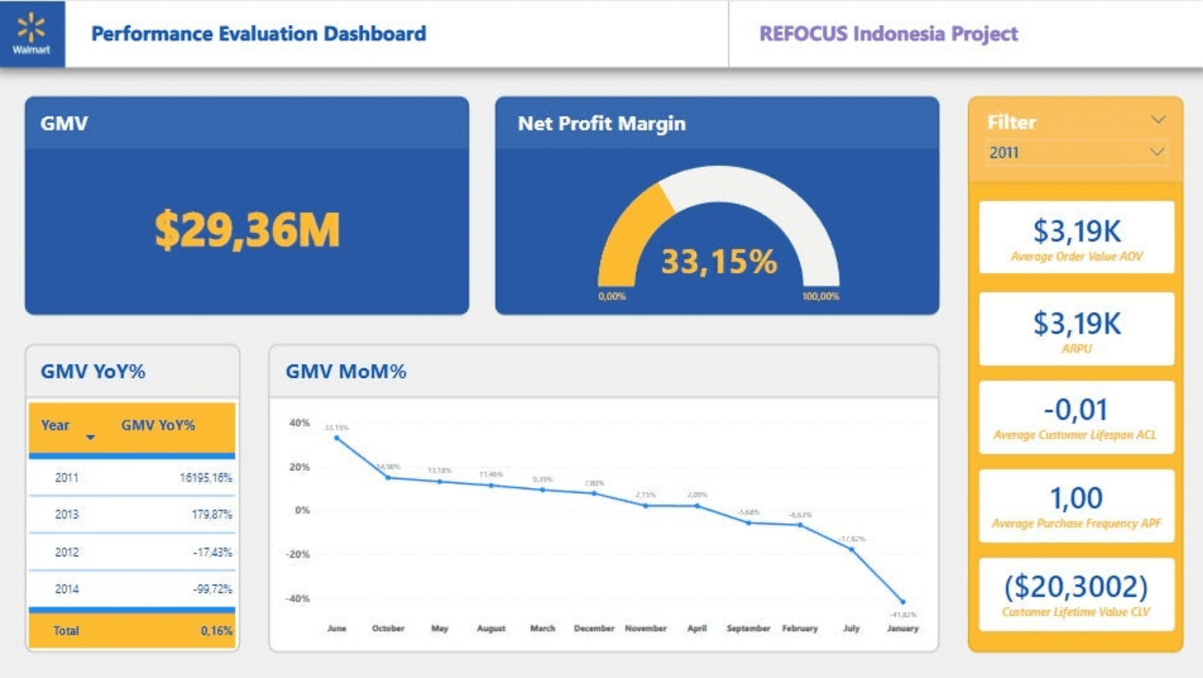Image resolution: width=1203 pixels, height=678 pixels.
Task: Click the Customer Lifetime Value CLV card
Action: 1076,594
